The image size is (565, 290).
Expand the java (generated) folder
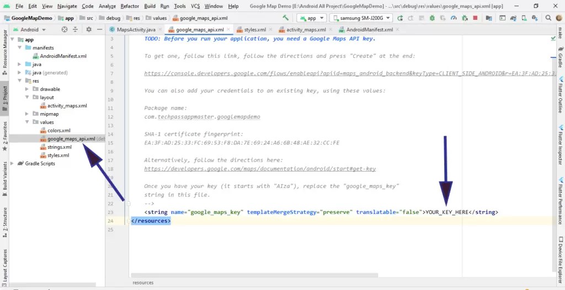pyautogui.click(x=20, y=73)
